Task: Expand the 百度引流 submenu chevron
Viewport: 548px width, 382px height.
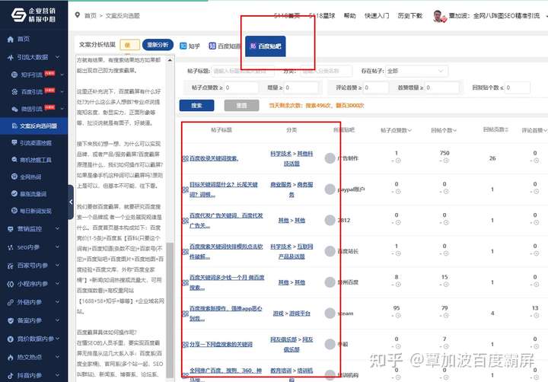Action: (x=62, y=91)
